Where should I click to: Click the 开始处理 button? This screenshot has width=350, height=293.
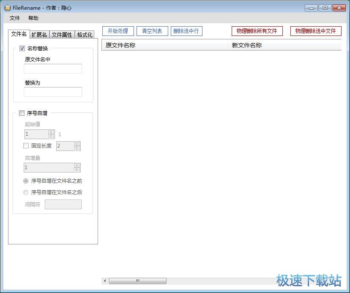point(118,31)
